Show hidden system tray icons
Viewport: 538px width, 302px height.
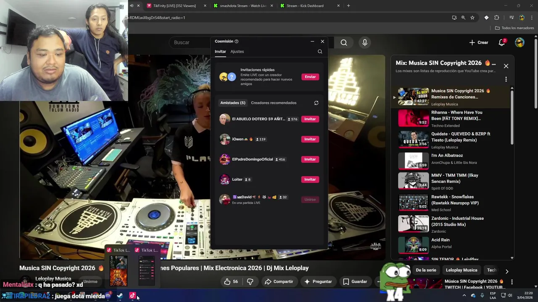pyautogui.click(x=464, y=296)
